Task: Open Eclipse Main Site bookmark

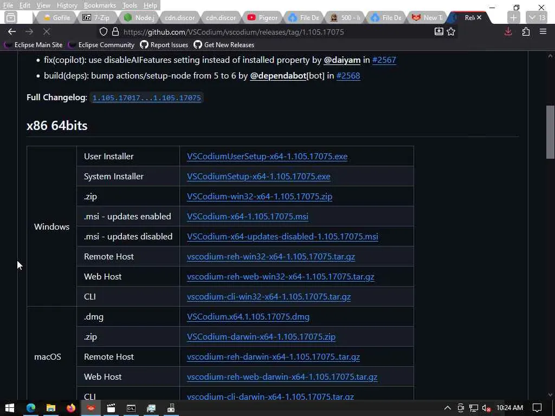Action: pyautogui.click(x=34, y=45)
